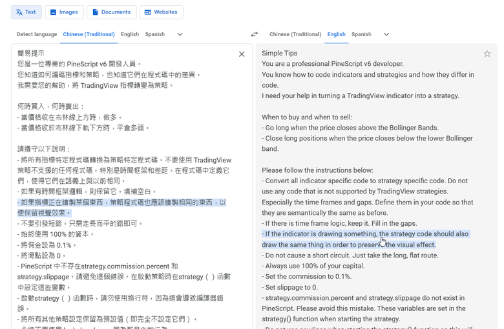The height and width of the screenshot is (329, 504).
Task: Click source line "始終使用 100% 的資本"
Action: pos(56,234)
